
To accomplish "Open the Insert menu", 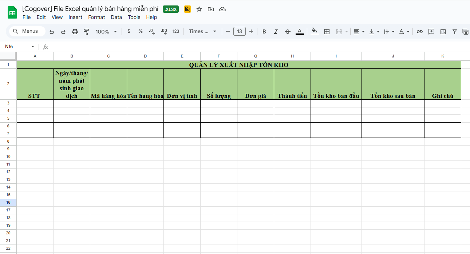I will coord(75,17).
